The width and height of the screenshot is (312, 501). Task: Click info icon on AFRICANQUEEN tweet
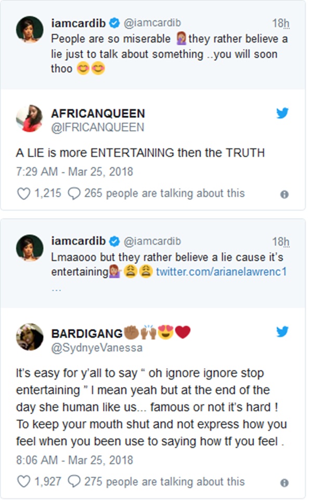(x=284, y=195)
